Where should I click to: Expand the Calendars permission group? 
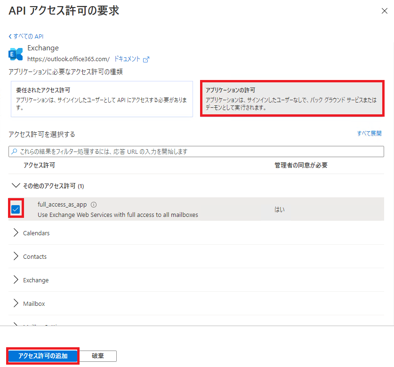[16, 233]
